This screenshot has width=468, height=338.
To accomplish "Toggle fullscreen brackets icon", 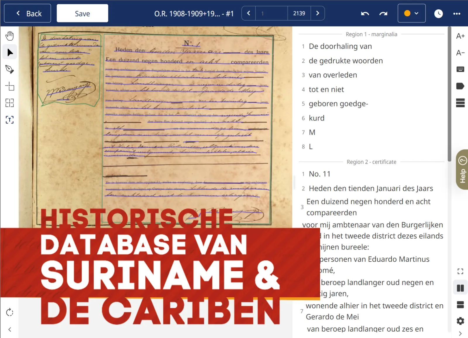I will tap(460, 272).
